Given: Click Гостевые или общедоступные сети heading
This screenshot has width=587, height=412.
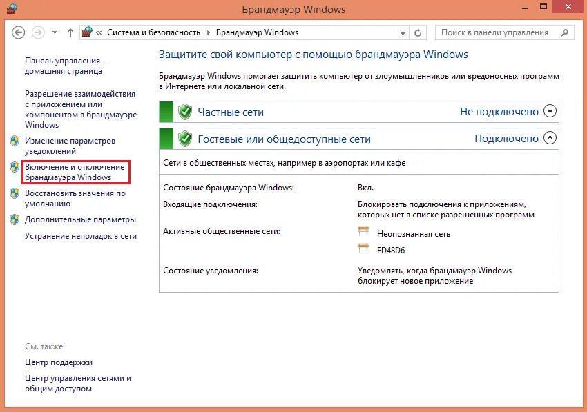Looking at the screenshot, I should tap(284, 139).
